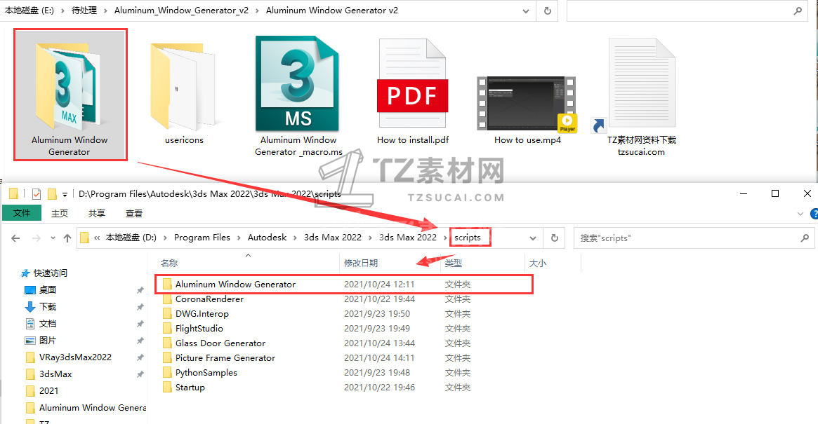This screenshot has height=424, width=818.
Task: Expand address bar dropdown in scripts window
Action: pyautogui.click(x=533, y=238)
